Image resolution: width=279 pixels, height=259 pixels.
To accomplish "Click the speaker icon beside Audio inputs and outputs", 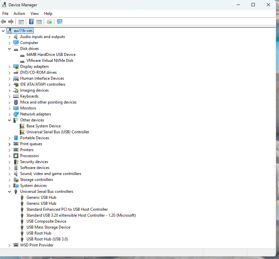I will coord(16,37).
